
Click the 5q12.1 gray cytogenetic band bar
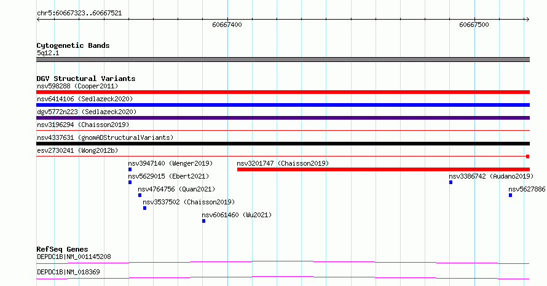[x=283, y=60]
